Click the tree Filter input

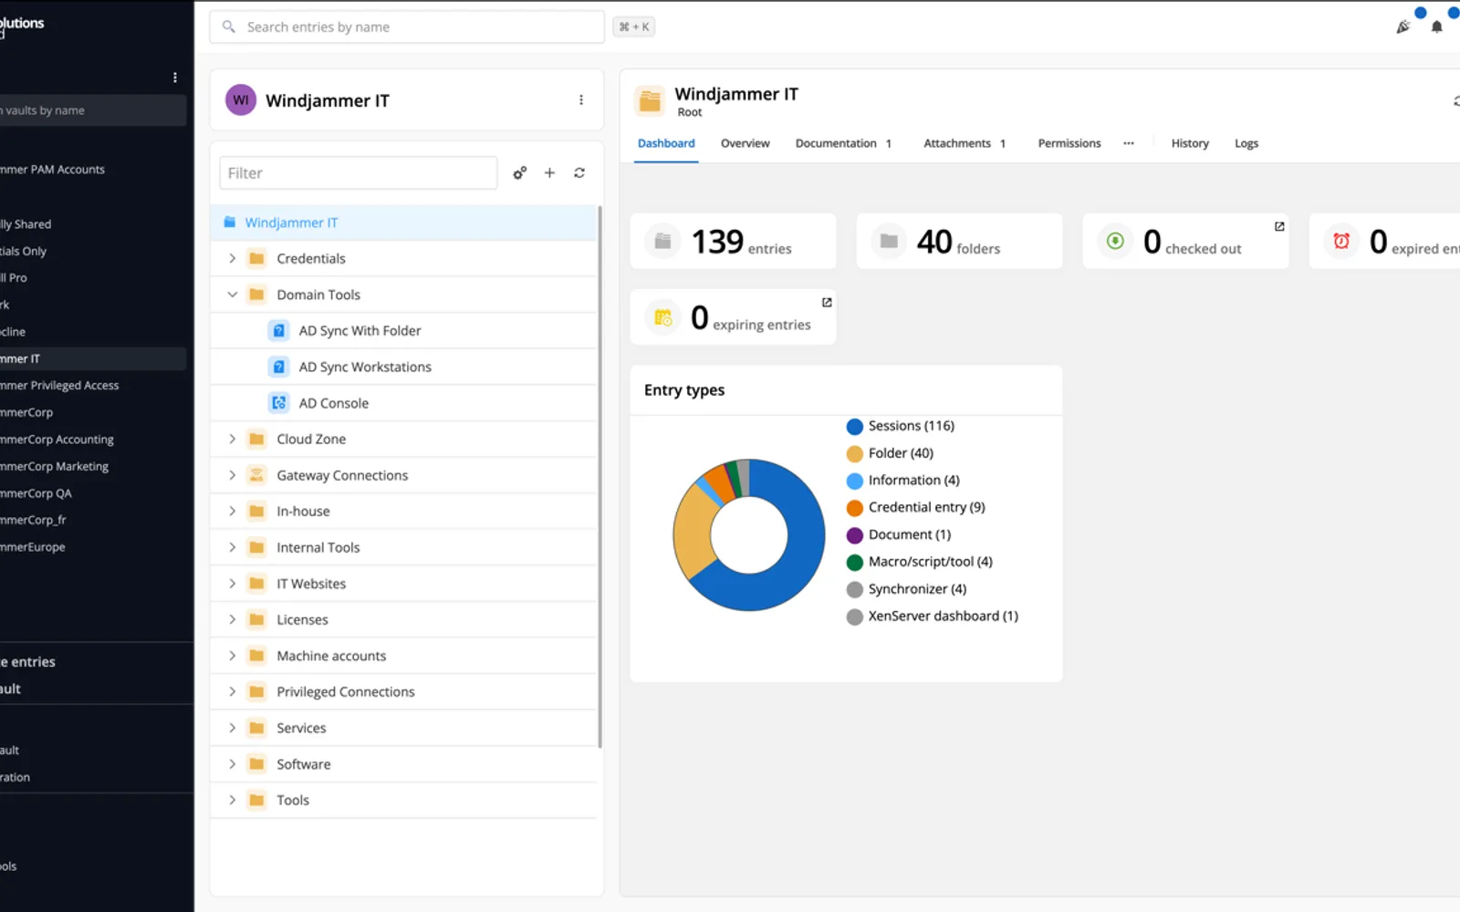pyautogui.click(x=359, y=173)
